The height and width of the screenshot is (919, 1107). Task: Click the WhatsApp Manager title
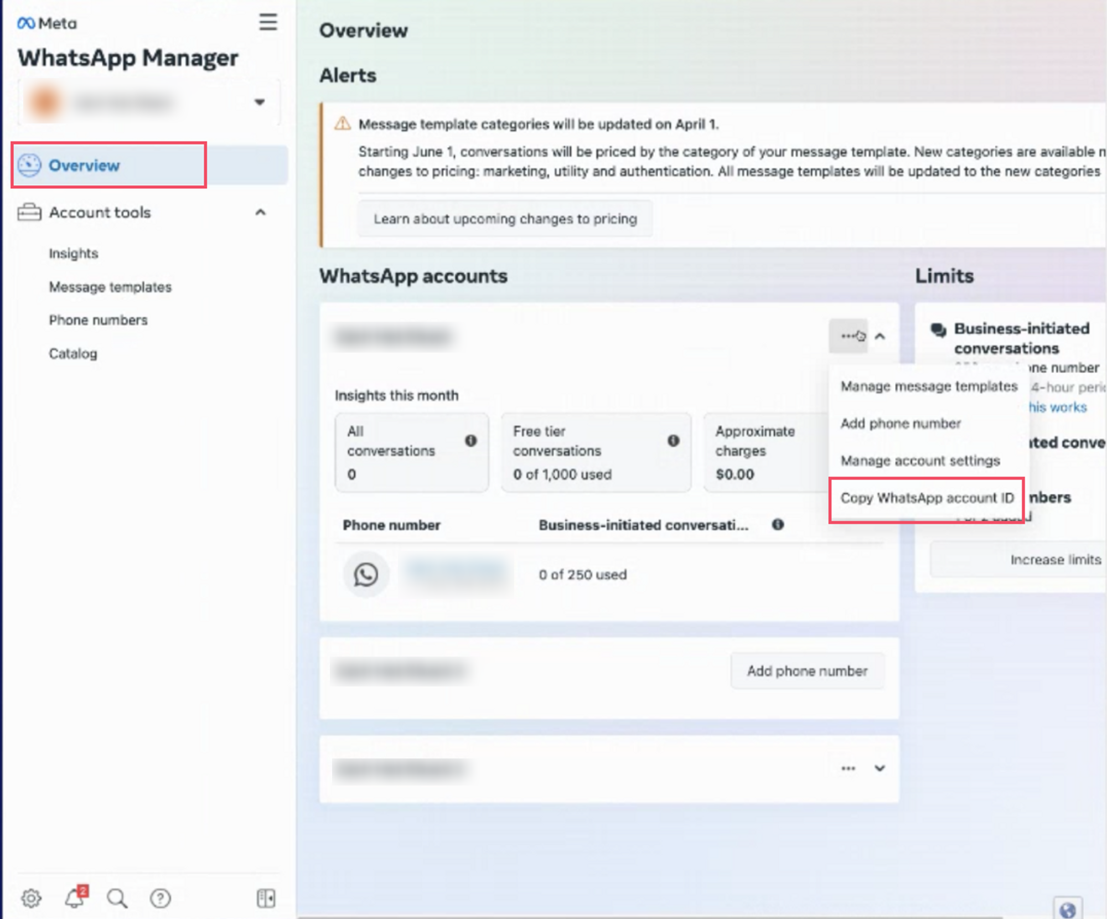(x=128, y=58)
